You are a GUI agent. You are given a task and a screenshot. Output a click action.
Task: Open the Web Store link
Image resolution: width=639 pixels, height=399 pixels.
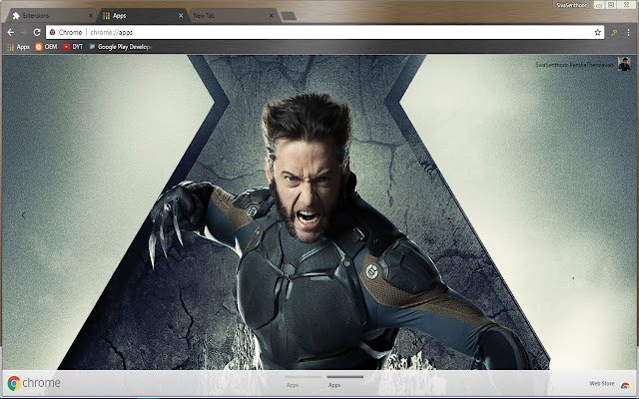coord(601,383)
